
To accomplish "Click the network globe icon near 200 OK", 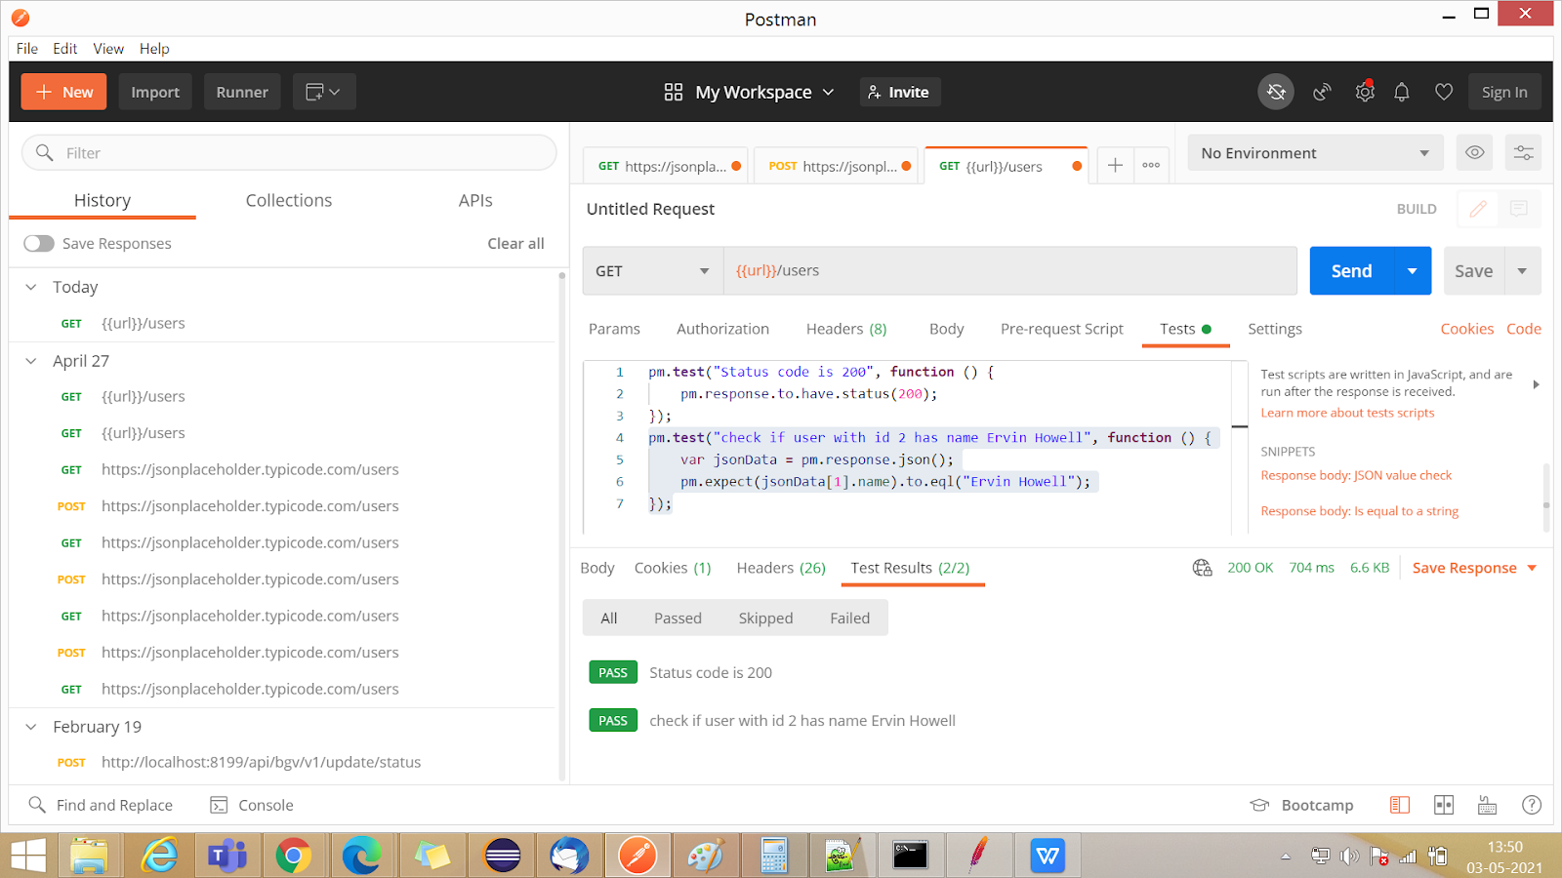I will pos(1202,568).
